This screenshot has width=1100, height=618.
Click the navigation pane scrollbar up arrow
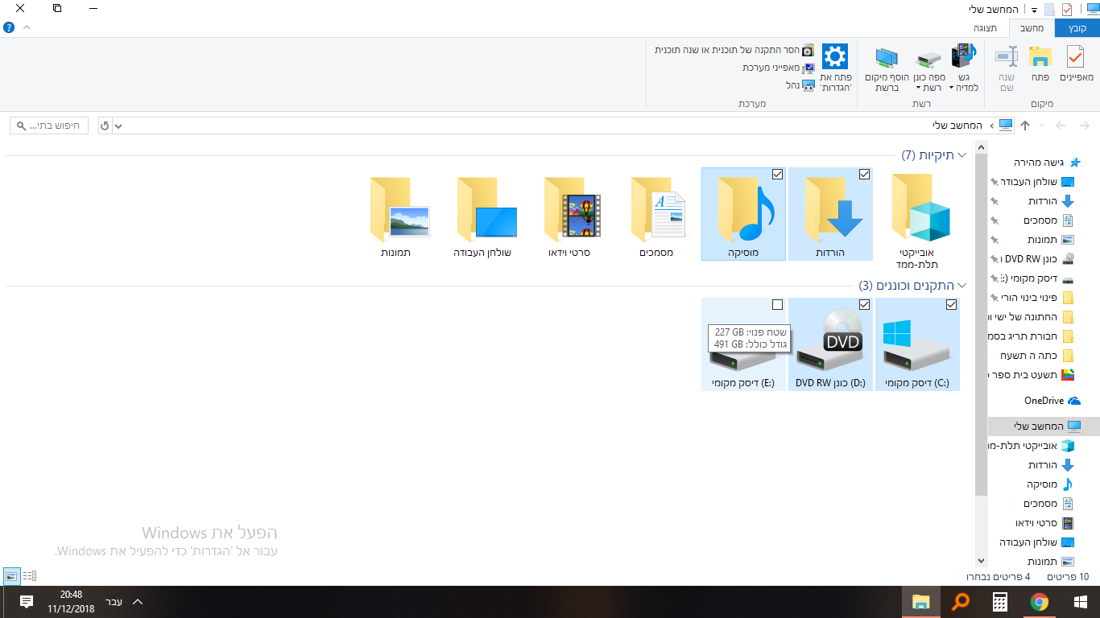[x=981, y=146]
